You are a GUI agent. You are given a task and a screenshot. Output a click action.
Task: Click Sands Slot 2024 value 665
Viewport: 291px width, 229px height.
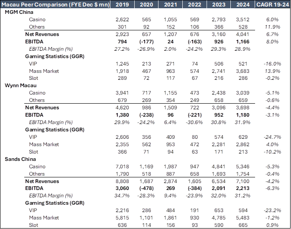click(243, 225)
